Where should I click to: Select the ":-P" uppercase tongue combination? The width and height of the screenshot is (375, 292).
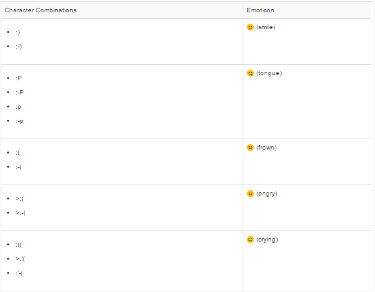point(19,93)
